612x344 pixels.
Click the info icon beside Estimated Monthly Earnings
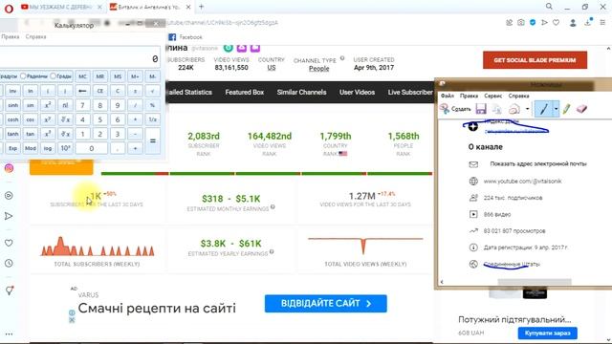pyautogui.click(x=273, y=207)
